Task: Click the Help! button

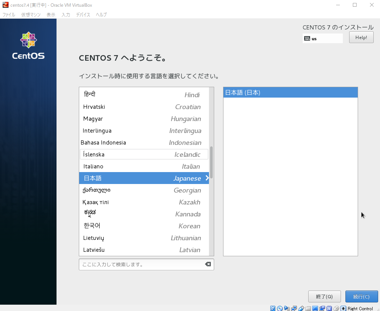Action: click(361, 37)
